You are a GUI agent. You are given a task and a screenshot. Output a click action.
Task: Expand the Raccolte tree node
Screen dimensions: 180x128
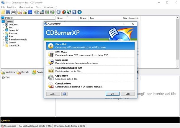point(3,34)
